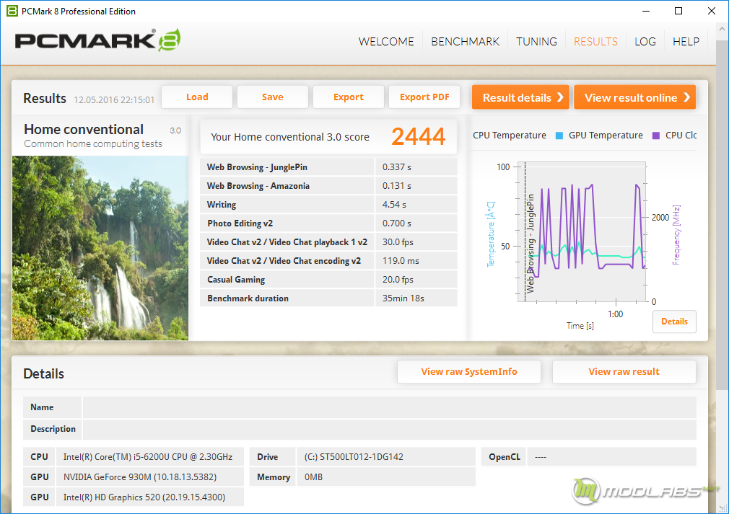Toggle the GPU Temperature legend swatch
This screenshot has height=514, width=729.
pyautogui.click(x=559, y=136)
